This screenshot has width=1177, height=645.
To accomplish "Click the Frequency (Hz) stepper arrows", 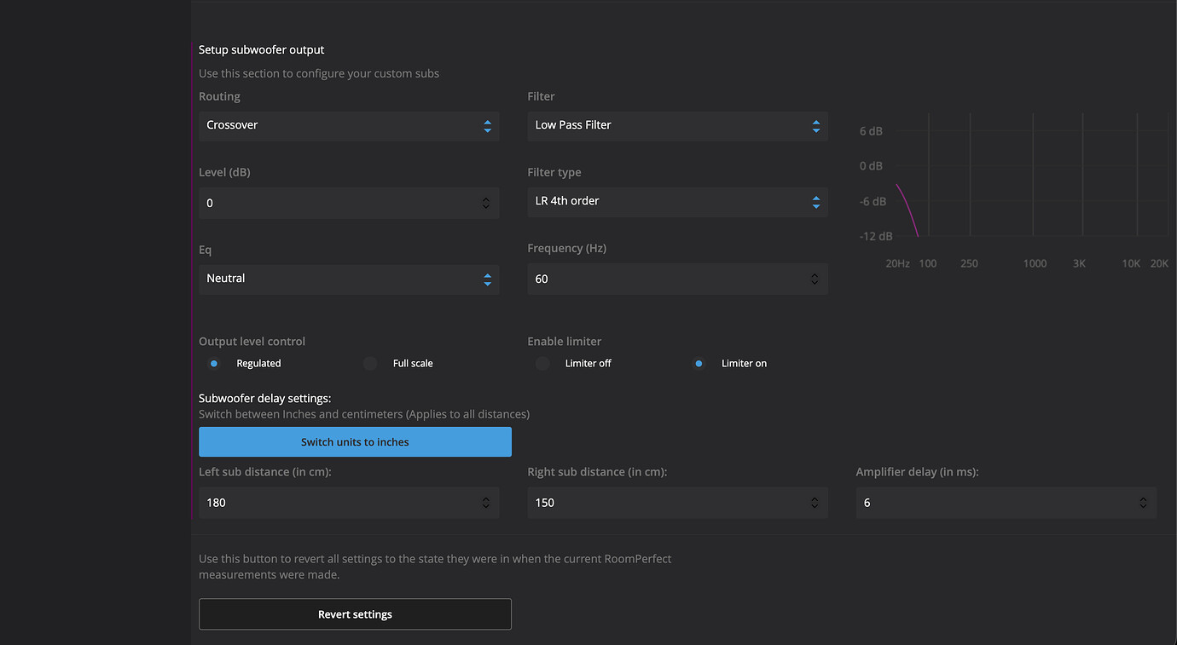I will [x=815, y=279].
